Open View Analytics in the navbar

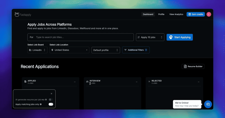click(x=176, y=14)
